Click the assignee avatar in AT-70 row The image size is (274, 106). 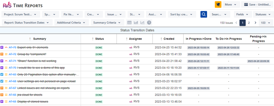point(131,68)
